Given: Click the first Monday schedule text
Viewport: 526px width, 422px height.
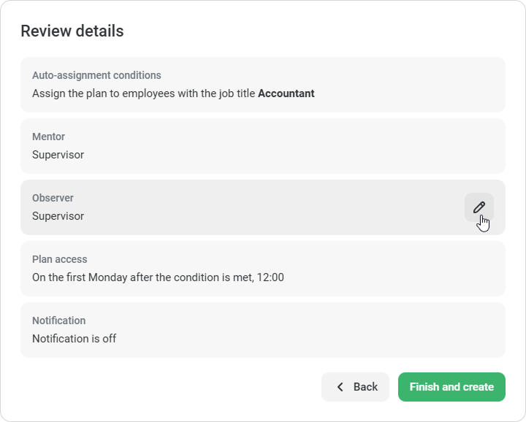Looking at the screenshot, I should click(x=158, y=277).
